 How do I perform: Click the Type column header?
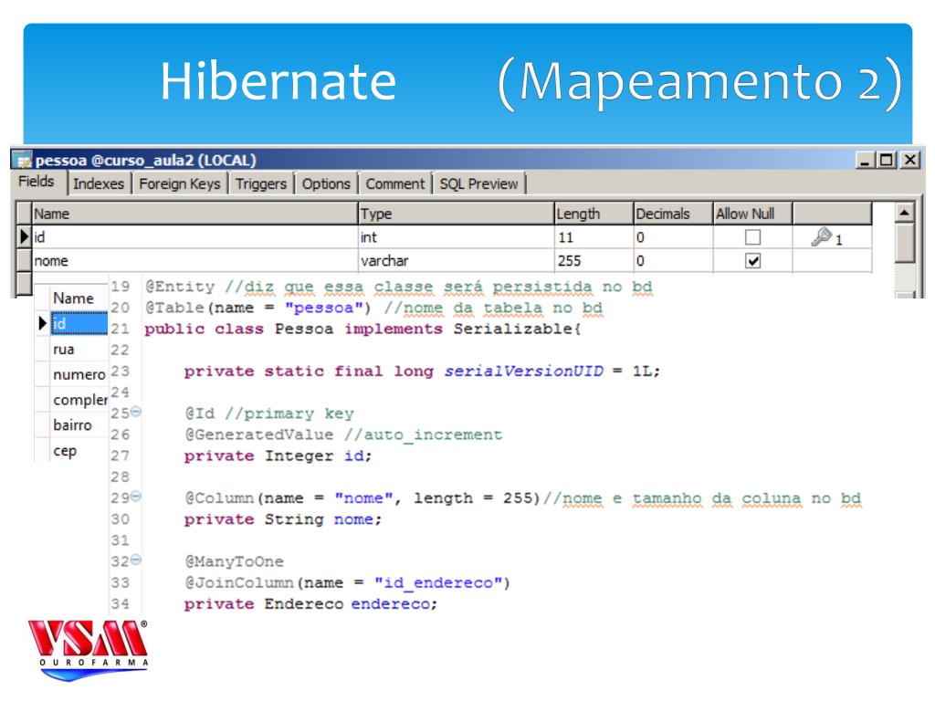pos(457,214)
